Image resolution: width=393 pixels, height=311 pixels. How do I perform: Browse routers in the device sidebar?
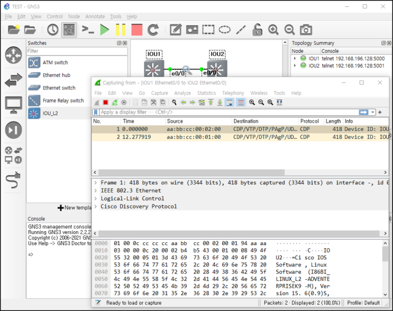click(14, 55)
